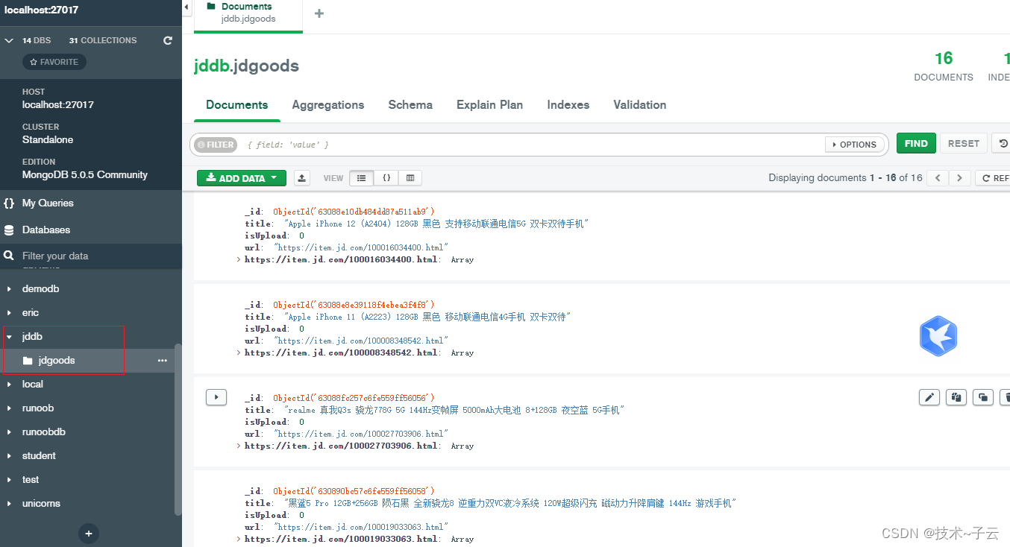Expand the 100008348542.html Array field

point(239,353)
